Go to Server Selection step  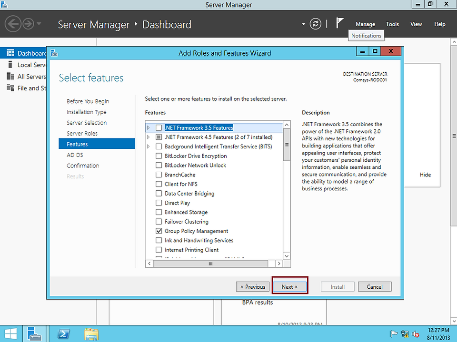click(x=87, y=123)
